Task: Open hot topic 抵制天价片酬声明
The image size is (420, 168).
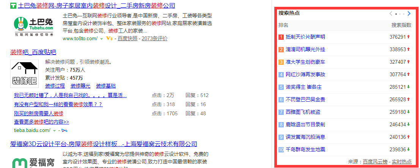Action: pos(305,37)
